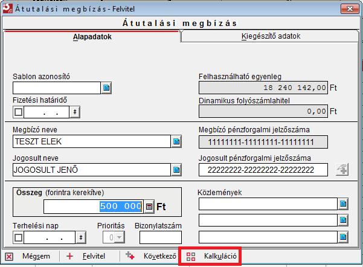
Task: Click the Felhasználható egyenleg value 18 240 142,00
Action: coord(263,88)
